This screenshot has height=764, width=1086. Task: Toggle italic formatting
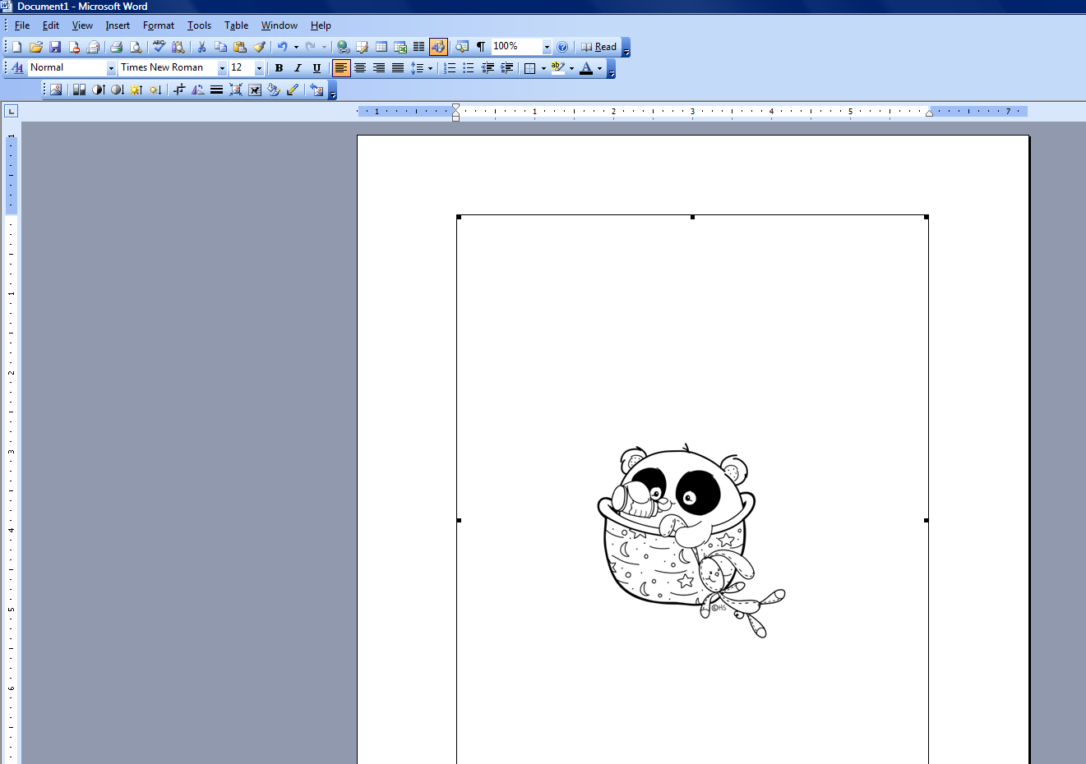(298, 68)
